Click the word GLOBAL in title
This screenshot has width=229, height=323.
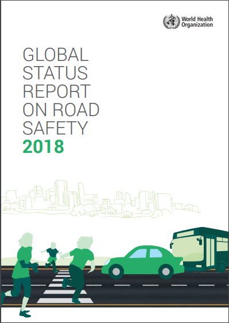pyautogui.click(x=56, y=55)
